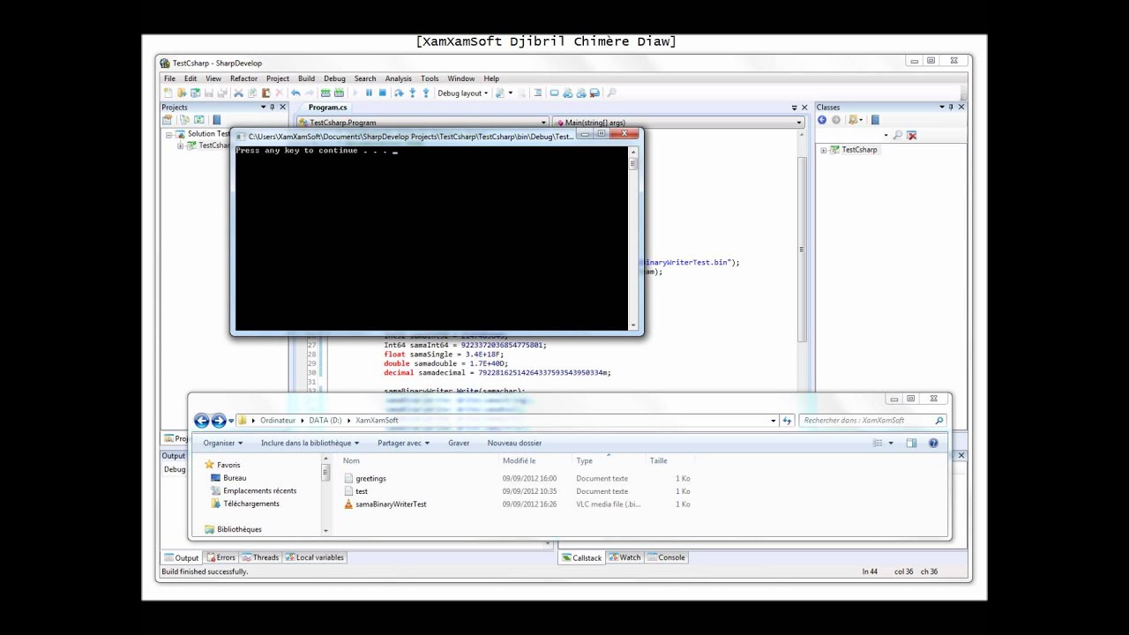This screenshot has width=1129, height=635.
Task: Switch to the Console tab
Action: coord(666,557)
